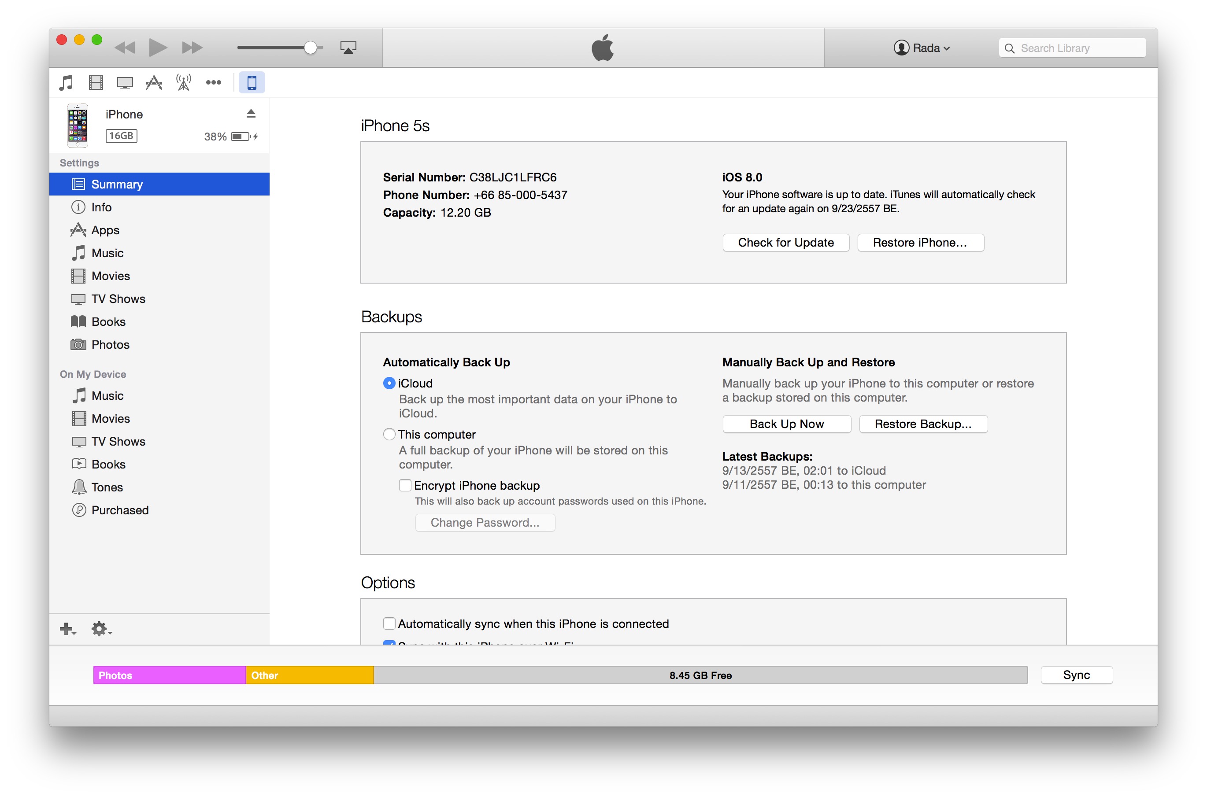Image resolution: width=1207 pixels, height=797 pixels.
Task: Open the settings gear dropdown at bottom
Action: click(x=100, y=628)
